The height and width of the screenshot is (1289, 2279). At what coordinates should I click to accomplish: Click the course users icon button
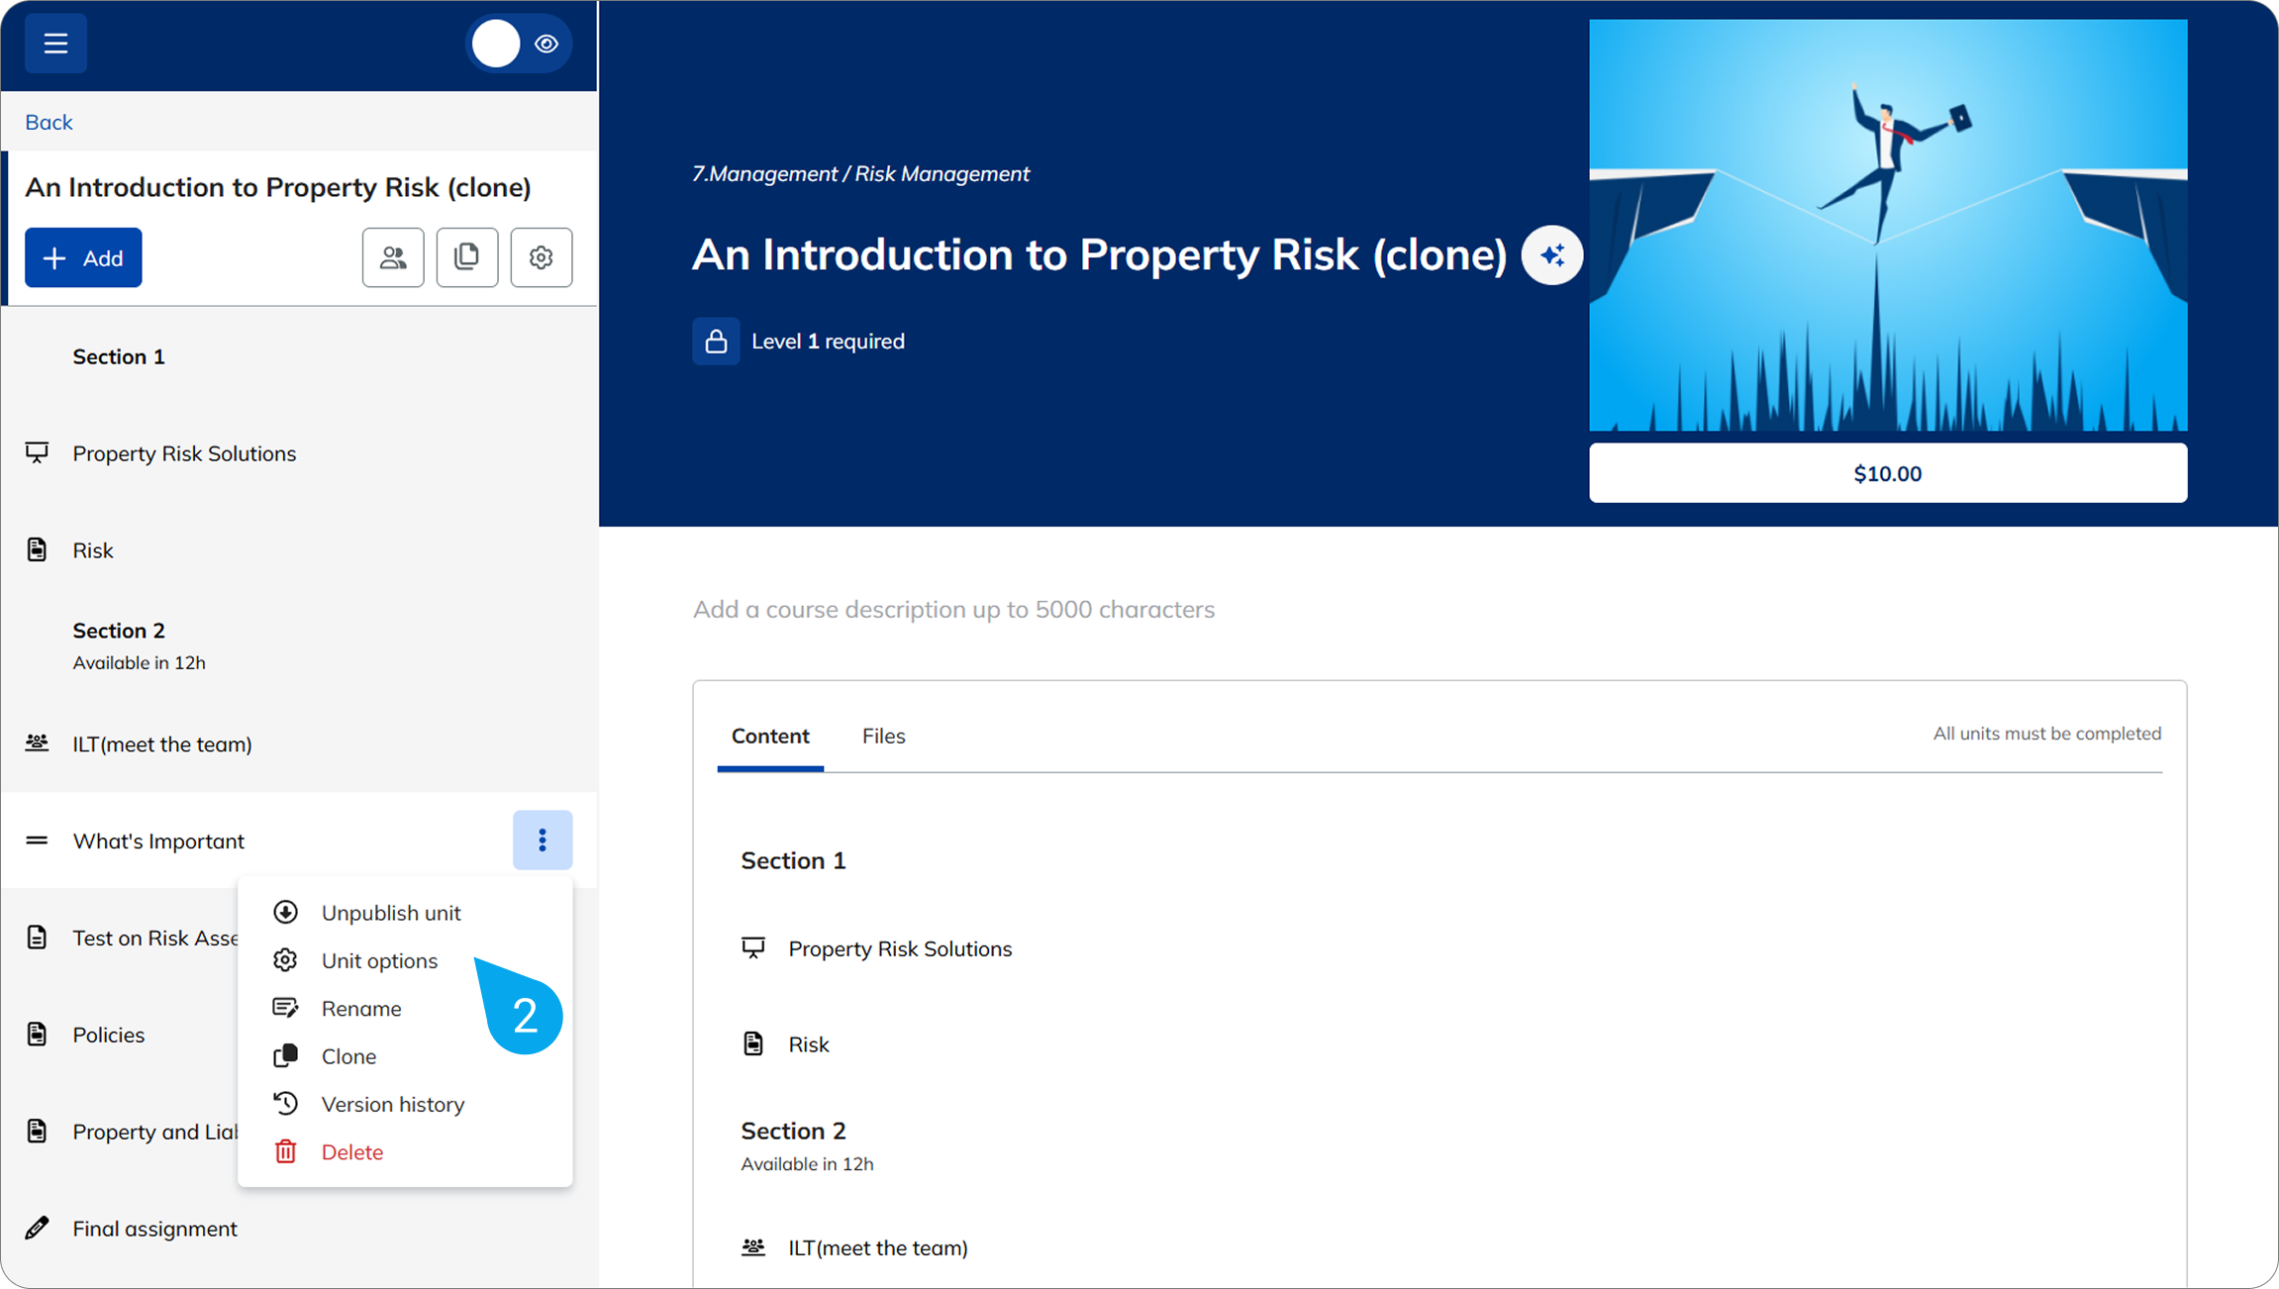(x=393, y=257)
